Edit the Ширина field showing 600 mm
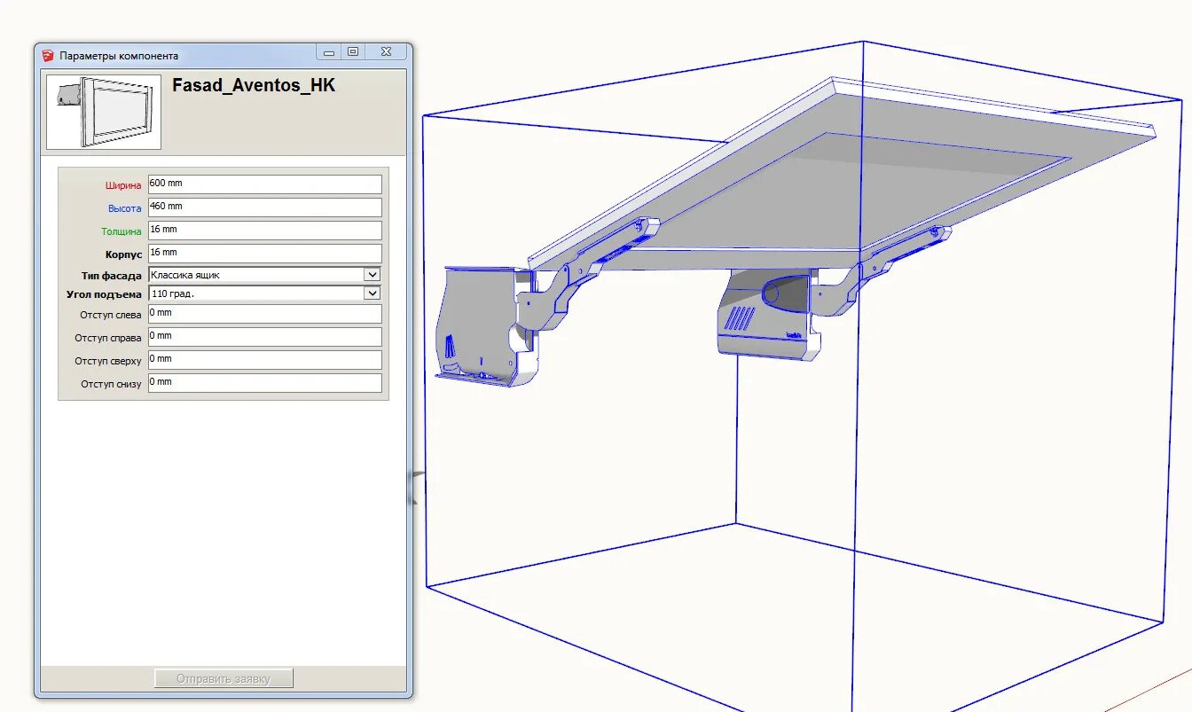Viewport: 1192px width, 712px height. (264, 184)
